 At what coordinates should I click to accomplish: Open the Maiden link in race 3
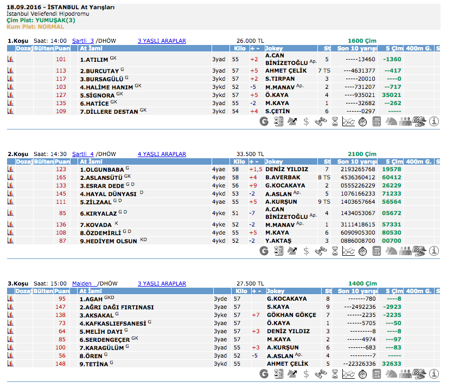point(83,283)
